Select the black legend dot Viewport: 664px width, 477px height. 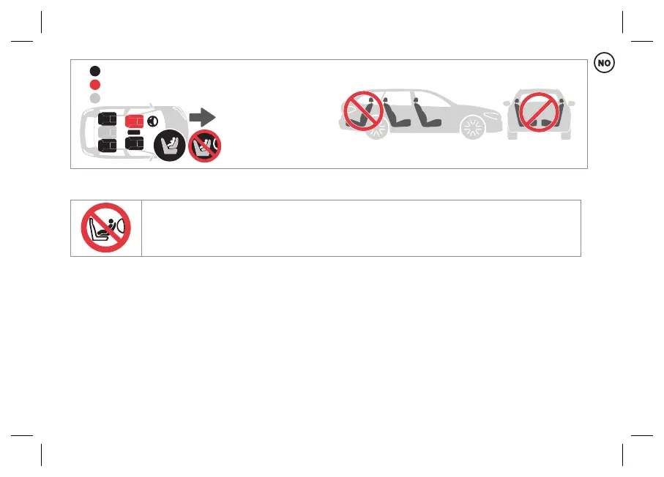coord(95,71)
